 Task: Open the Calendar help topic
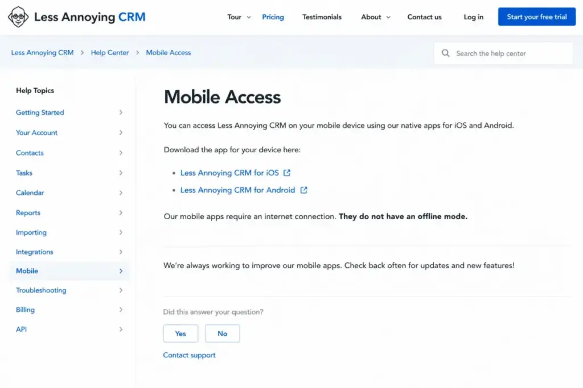(x=30, y=193)
